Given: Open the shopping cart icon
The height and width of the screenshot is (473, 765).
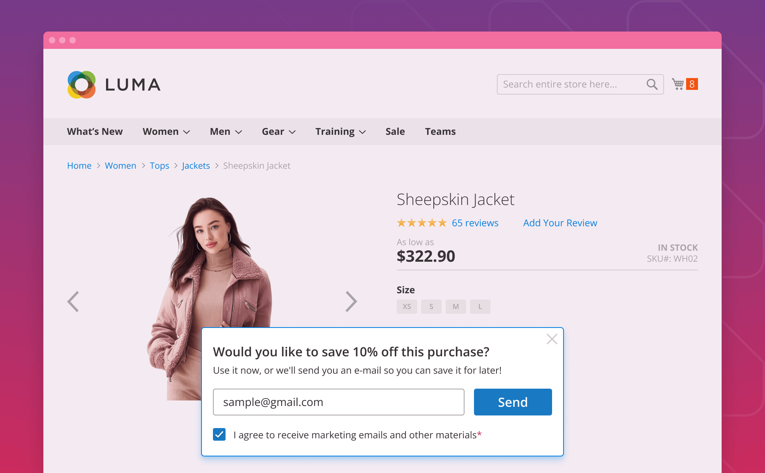Looking at the screenshot, I should (678, 84).
